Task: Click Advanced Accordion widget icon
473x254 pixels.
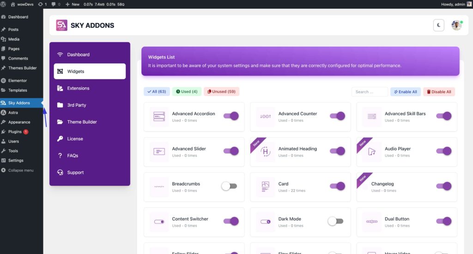Action: (159, 116)
